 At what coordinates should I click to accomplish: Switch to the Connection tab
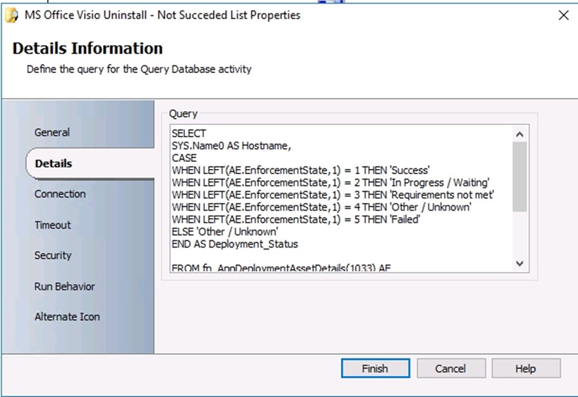[x=60, y=194]
